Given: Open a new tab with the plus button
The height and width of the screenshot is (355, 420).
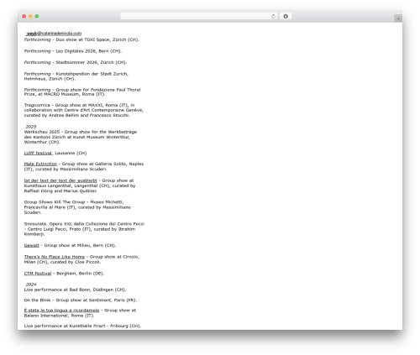Looking at the screenshot, I should coord(398,18).
